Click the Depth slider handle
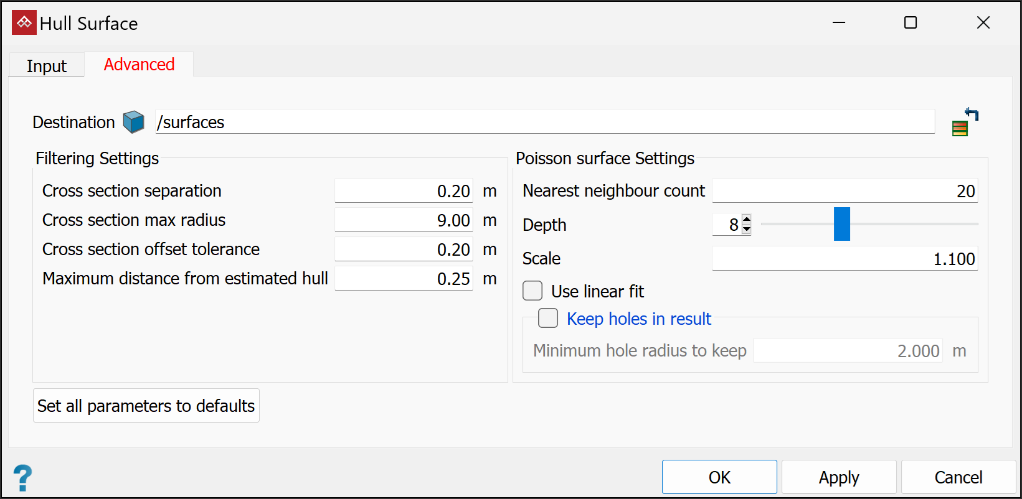 click(841, 224)
